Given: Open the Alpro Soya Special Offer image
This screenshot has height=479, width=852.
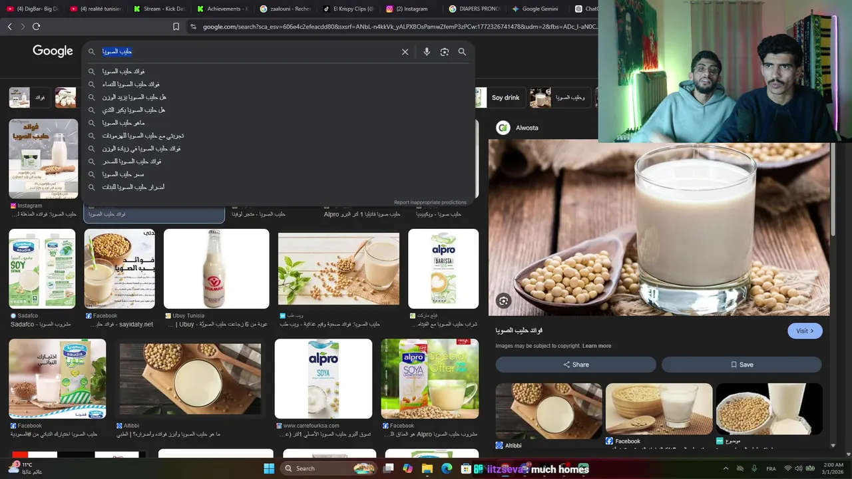Looking at the screenshot, I should (x=429, y=379).
